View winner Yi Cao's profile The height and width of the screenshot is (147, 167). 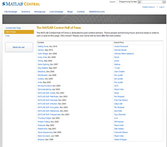click(x=117, y=68)
